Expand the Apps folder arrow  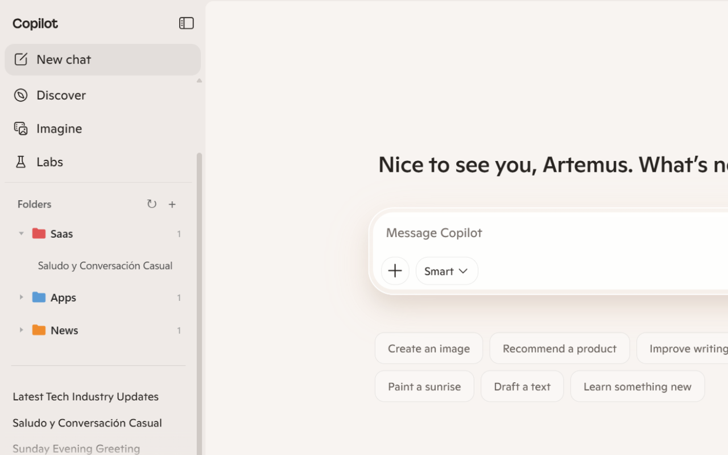pos(21,297)
